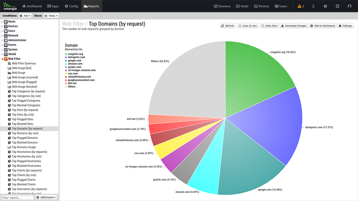Click the Add to Dashboard button
Viewport: 358px width, 201px height.
click(x=323, y=26)
